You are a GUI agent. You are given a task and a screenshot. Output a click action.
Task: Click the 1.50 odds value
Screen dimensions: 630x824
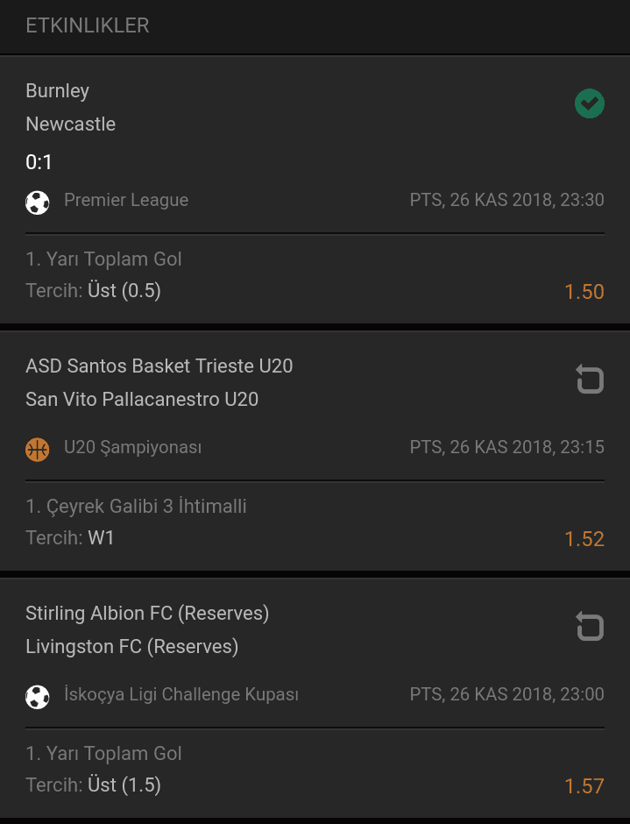click(584, 292)
